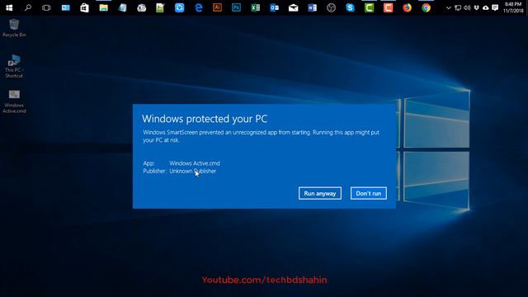Launch Microsoft Outlook from the taskbar
This screenshot has width=528, height=297.
coord(275,7)
